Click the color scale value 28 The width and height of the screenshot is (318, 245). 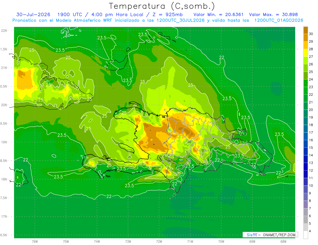[x=311, y=49]
